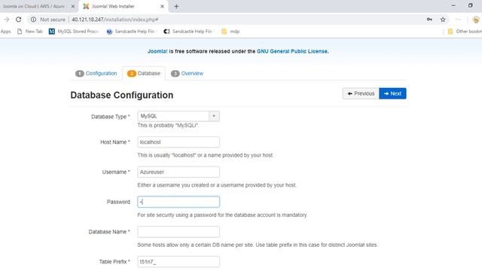This screenshot has width=482, height=271.
Task: Focus the Username field with Azureuser
Action: tap(178, 172)
